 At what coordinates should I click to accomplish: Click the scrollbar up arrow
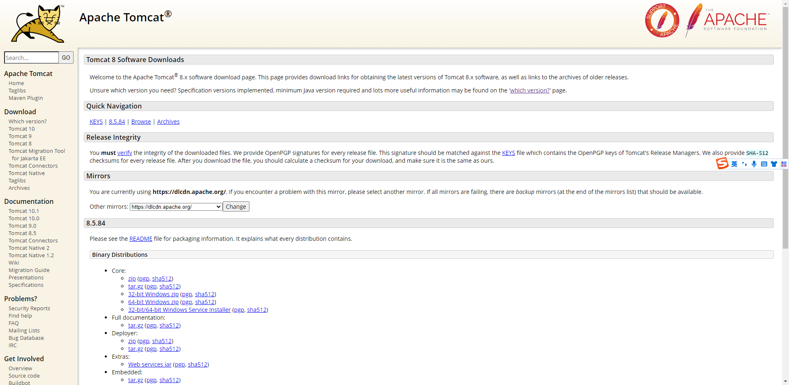pyautogui.click(x=785, y=3)
